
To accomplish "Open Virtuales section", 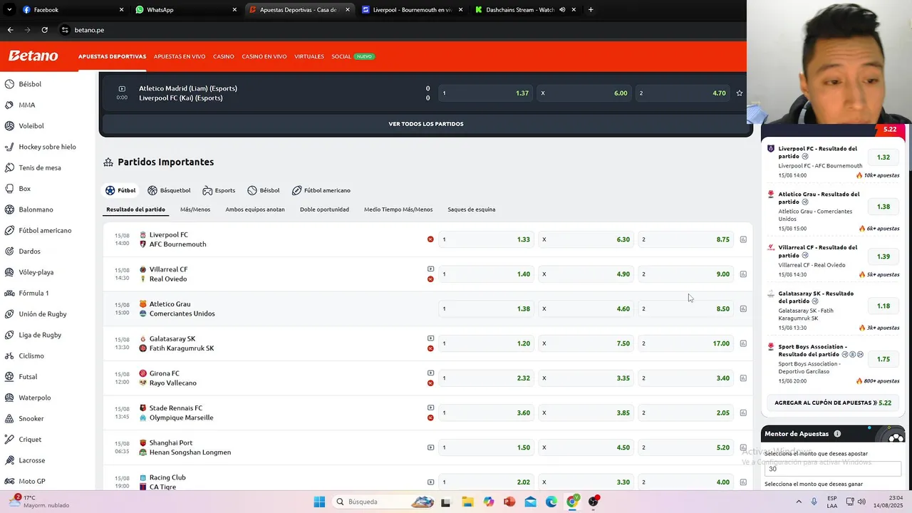I will coord(309,56).
